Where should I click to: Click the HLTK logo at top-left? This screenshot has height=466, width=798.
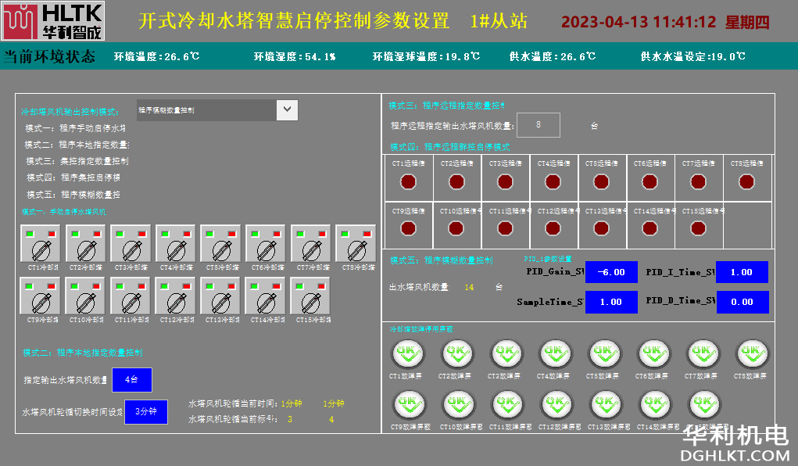click(52, 21)
